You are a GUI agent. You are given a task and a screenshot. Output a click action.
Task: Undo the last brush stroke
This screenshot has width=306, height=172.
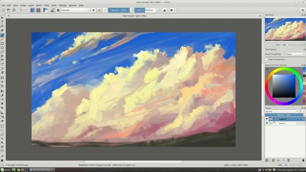coord(21,10)
